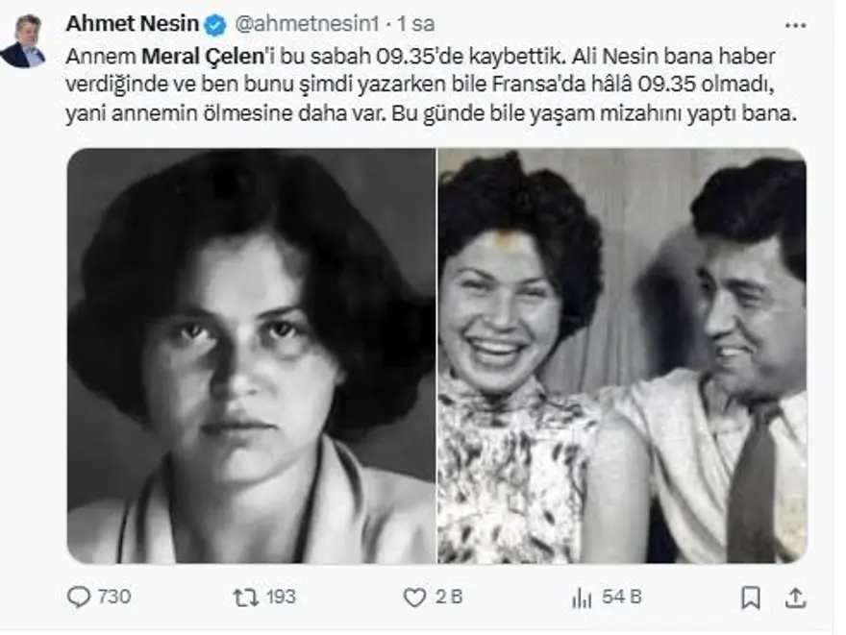Open the left black-and-white portrait photo

click(251, 355)
